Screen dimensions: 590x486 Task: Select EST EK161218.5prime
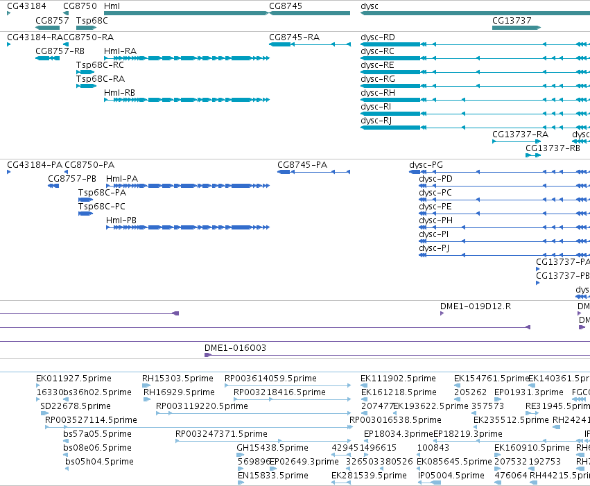tap(364, 399)
